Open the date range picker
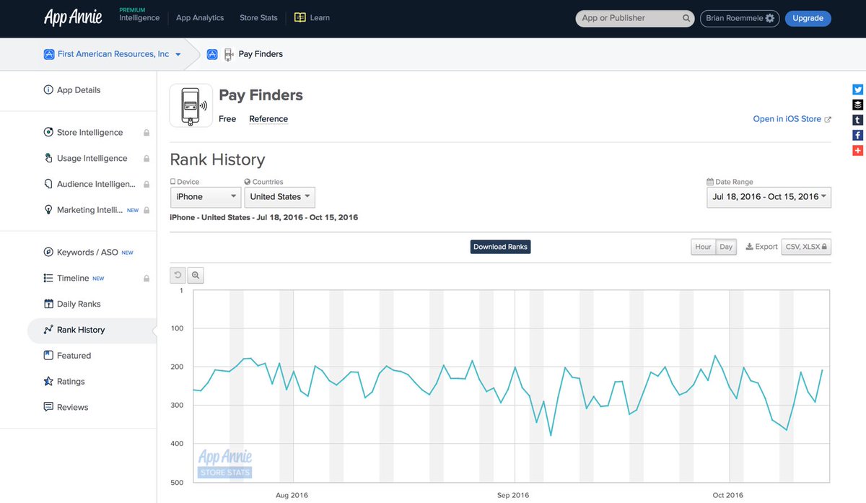The image size is (866, 503). coord(769,197)
